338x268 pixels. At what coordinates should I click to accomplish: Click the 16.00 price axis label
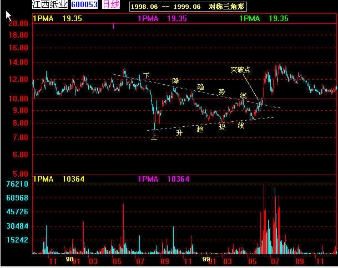18,48
